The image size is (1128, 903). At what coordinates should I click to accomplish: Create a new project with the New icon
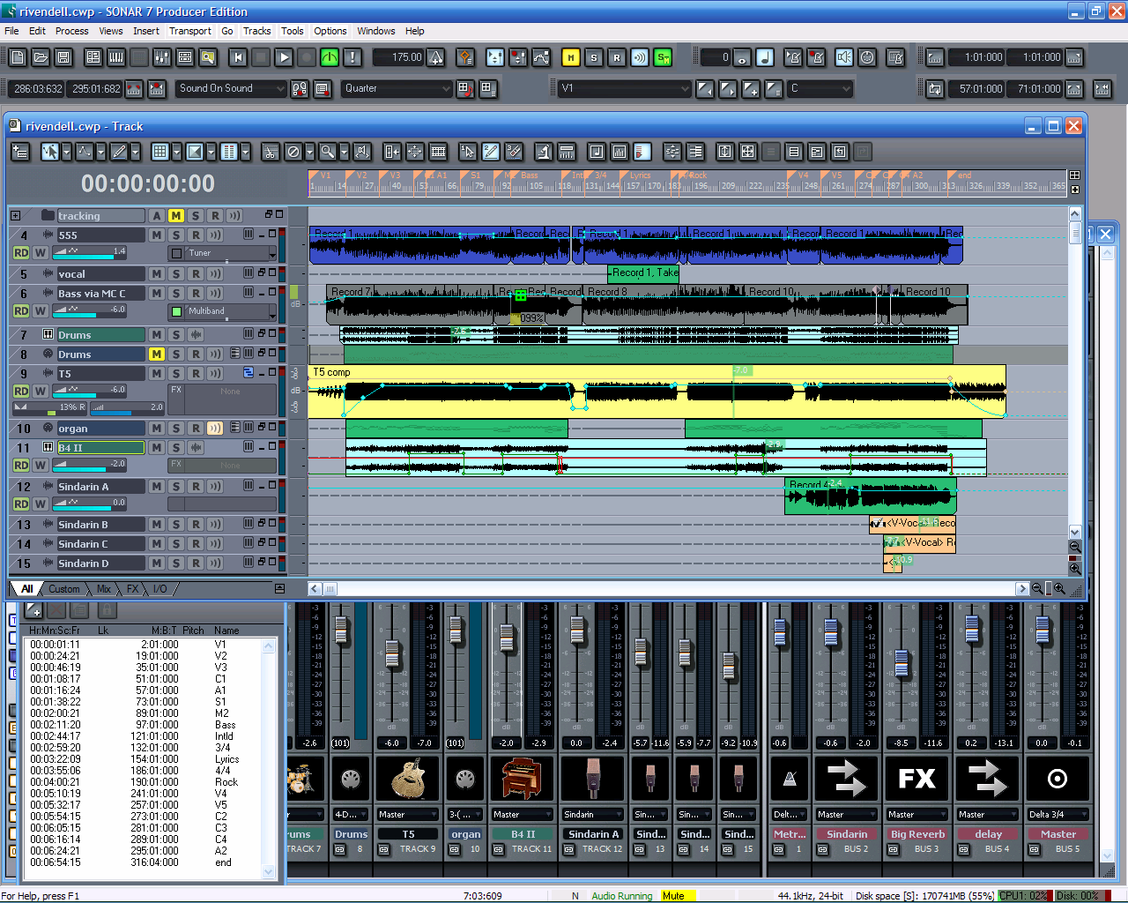coord(18,57)
